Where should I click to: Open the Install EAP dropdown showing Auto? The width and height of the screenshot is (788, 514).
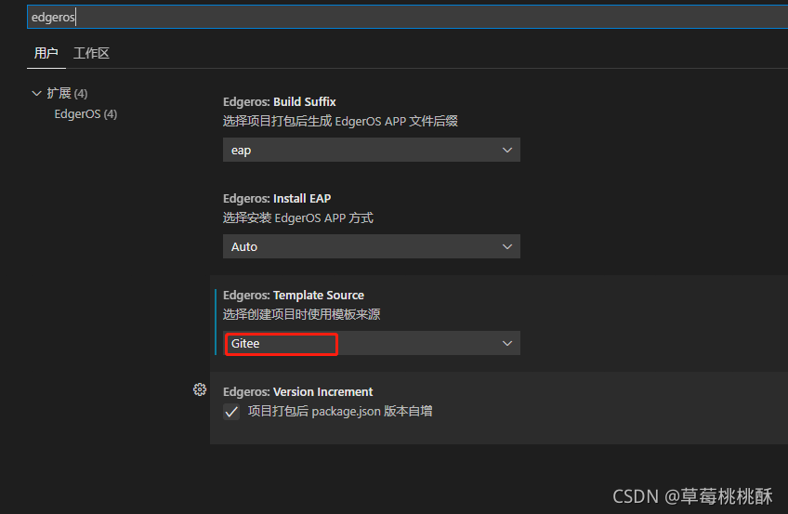[x=372, y=246]
